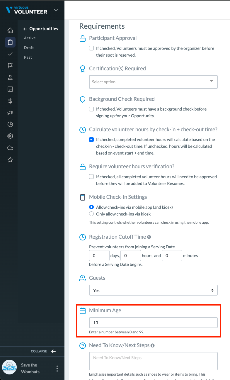Go back via Opportunities arrow link
The image size is (230, 380).
[41, 29]
